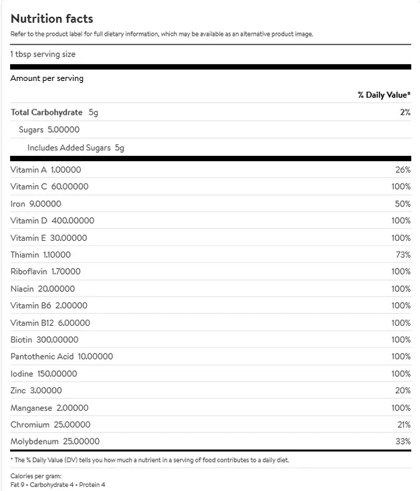This screenshot has width=420, height=491.
Task: Click the Vitamin C 60.00000 row
Action: click(50, 187)
